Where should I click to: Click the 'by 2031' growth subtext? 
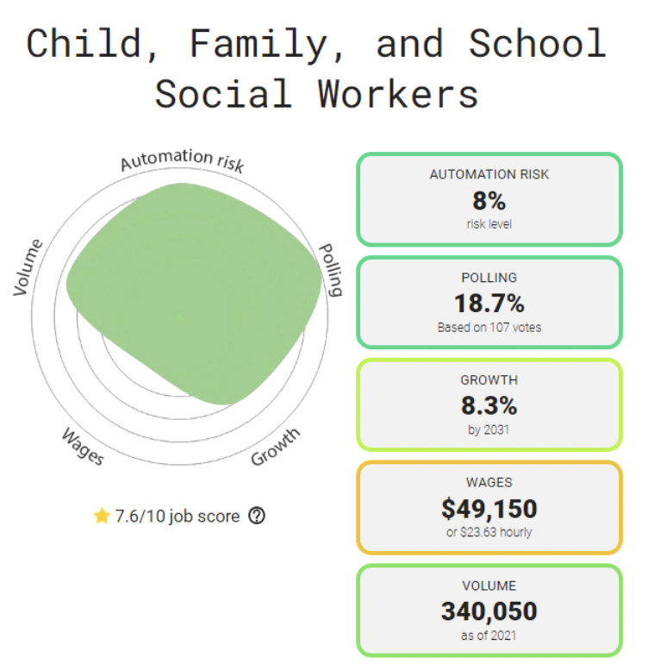[489, 429]
